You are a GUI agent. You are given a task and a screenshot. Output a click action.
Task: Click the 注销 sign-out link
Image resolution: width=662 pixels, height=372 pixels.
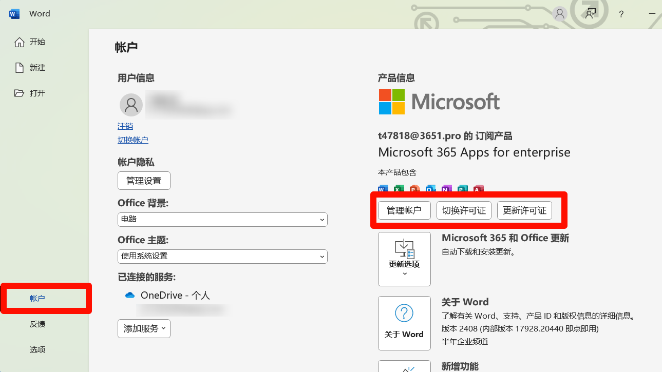[x=125, y=126]
